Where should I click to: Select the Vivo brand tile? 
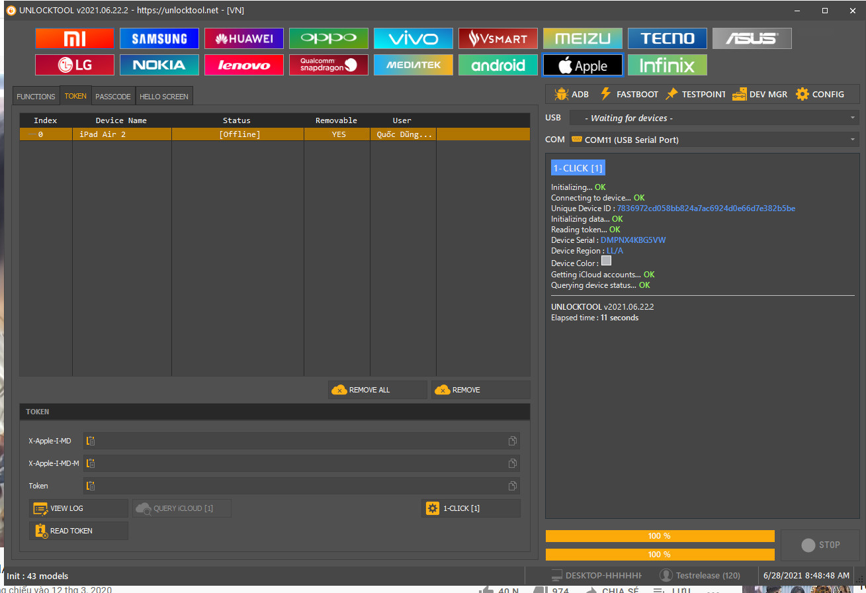click(413, 38)
